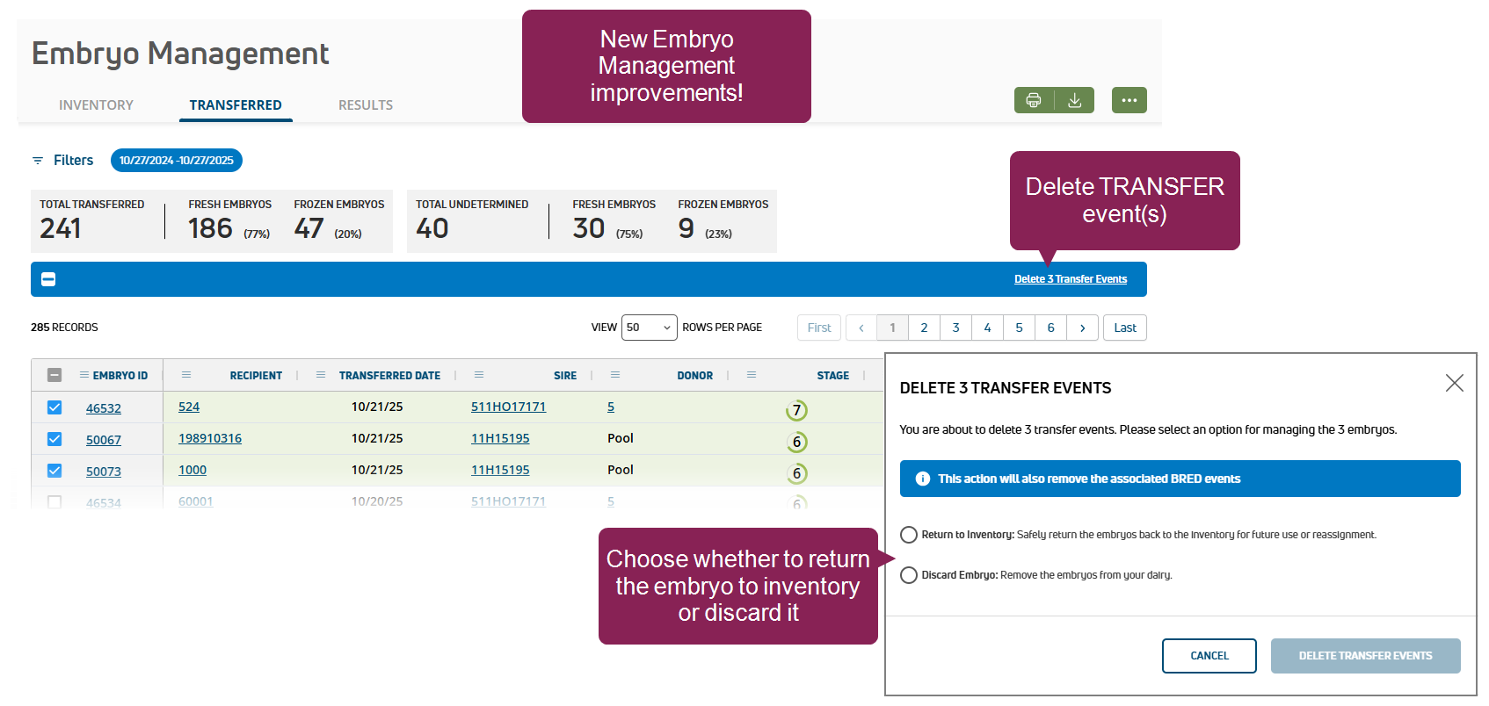Close the Delete Transfer Events dialog
1489x706 pixels.
pos(1454,383)
